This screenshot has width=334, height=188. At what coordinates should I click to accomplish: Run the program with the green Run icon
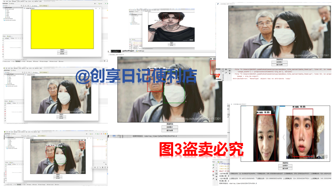106,4
